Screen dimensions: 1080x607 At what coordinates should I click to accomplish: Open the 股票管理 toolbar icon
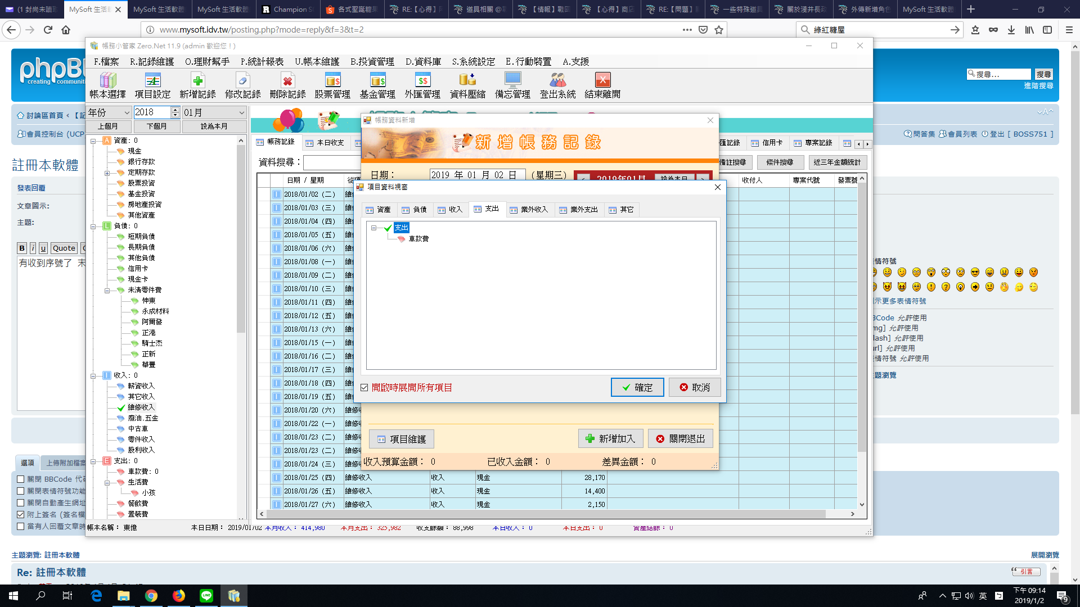(332, 85)
